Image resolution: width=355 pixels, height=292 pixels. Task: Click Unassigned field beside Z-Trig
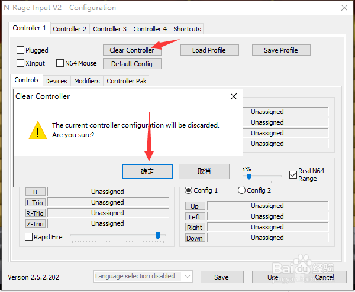(x=108, y=223)
